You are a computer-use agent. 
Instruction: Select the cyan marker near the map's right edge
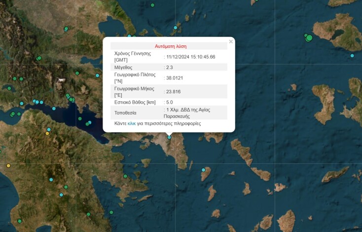[352, 56]
